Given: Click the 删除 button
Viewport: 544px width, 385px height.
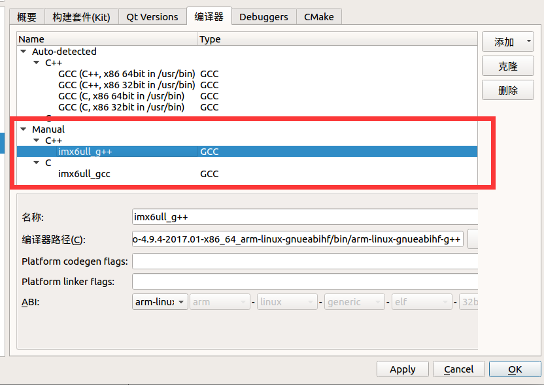Looking at the screenshot, I should pos(508,90).
